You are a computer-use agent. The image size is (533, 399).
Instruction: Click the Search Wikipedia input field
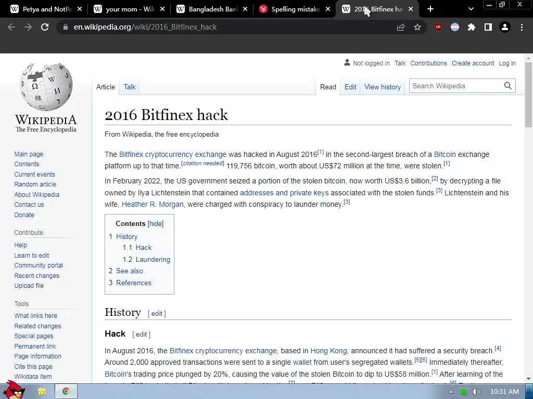point(456,86)
